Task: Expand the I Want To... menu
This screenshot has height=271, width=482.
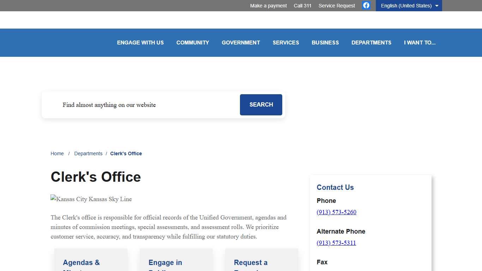Action: [420, 43]
